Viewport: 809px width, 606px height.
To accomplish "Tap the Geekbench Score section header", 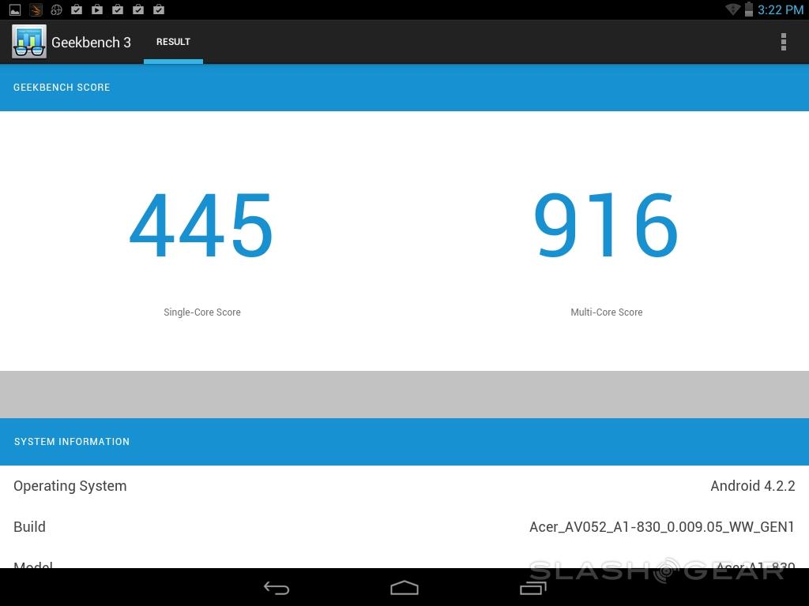I will click(x=62, y=88).
